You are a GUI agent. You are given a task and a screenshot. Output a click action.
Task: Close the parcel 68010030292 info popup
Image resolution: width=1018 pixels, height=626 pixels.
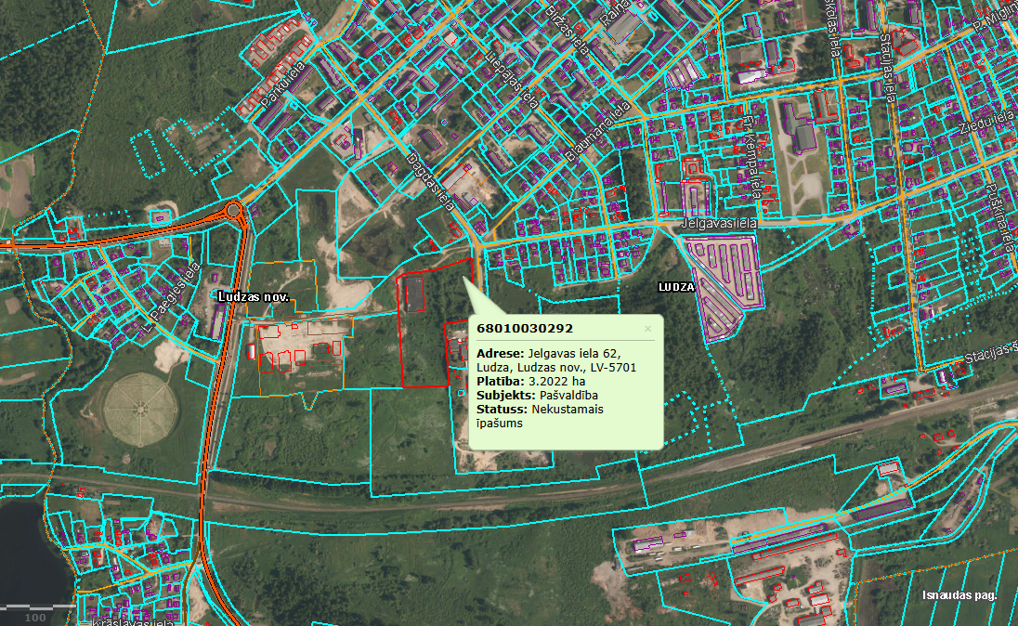(x=647, y=329)
